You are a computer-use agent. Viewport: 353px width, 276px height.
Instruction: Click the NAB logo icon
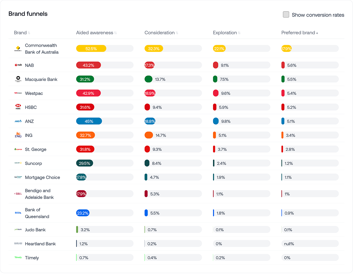(19, 65)
